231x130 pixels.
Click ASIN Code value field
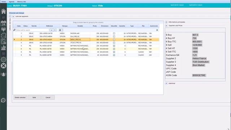199,75
